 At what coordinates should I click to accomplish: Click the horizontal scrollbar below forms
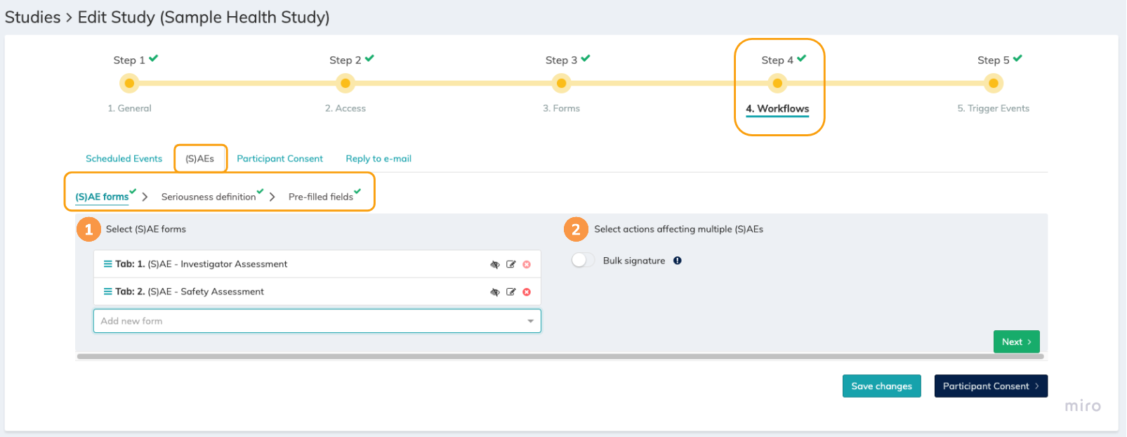(x=560, y=357)
